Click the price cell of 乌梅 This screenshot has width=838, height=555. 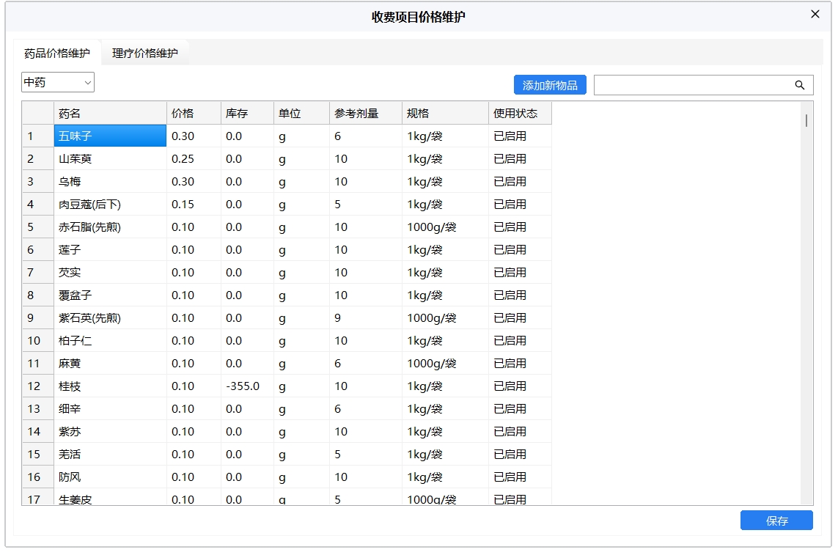[192, 181]
